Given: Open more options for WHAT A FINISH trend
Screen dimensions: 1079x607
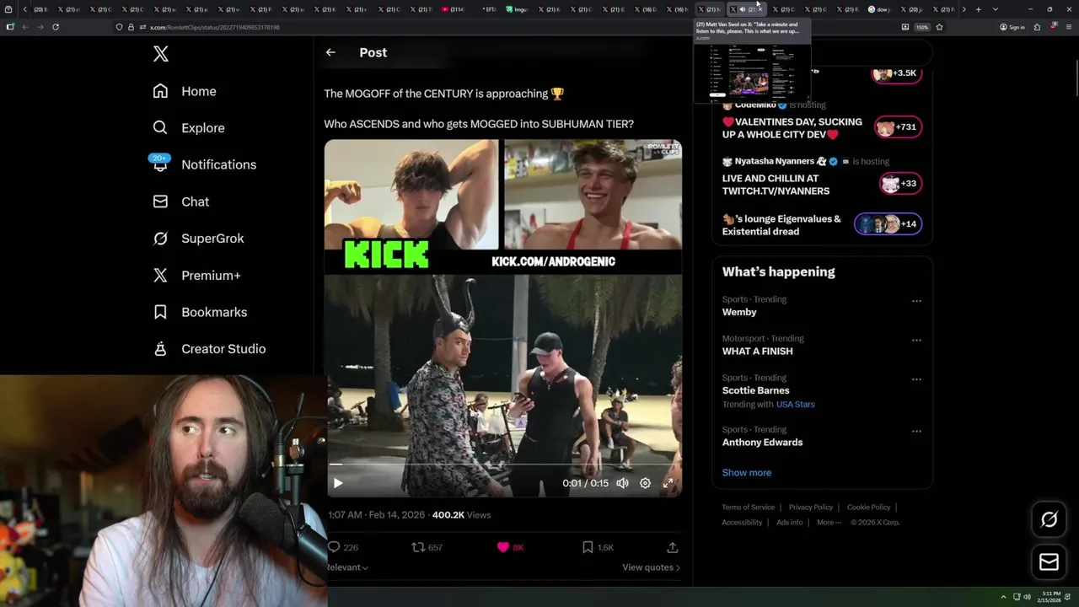Looking at the screenshot, I should point(916,341).
